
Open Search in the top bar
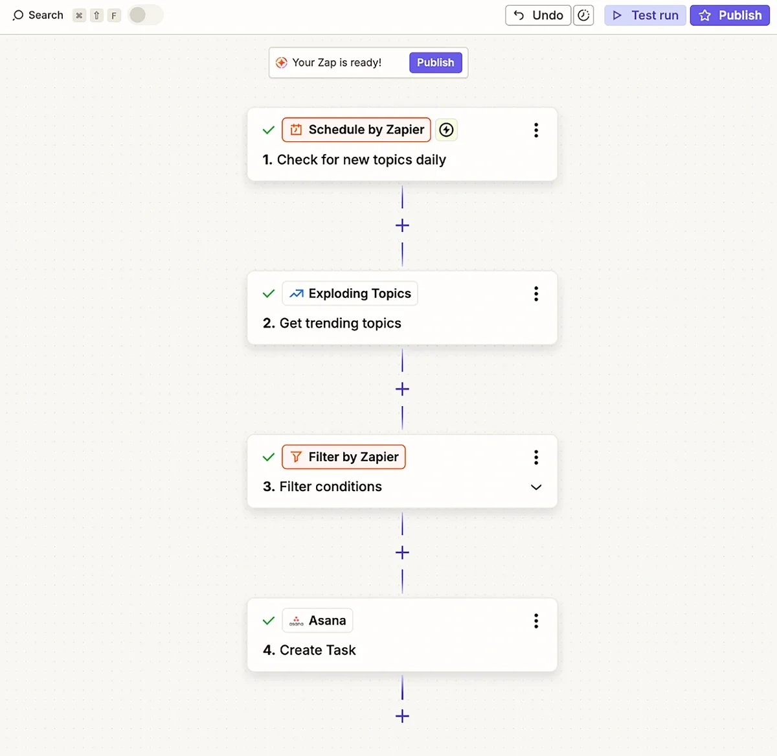point(38,15)
